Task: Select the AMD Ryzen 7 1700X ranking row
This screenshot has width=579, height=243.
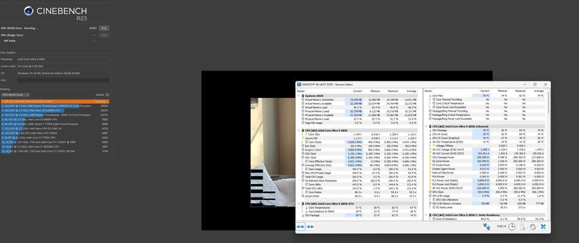Action: pos(55,124)
